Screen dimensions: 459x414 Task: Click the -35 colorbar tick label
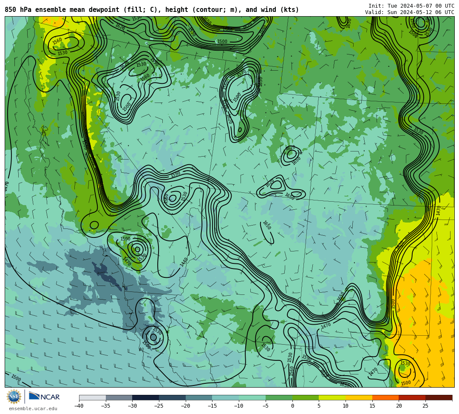click(106, 406)
